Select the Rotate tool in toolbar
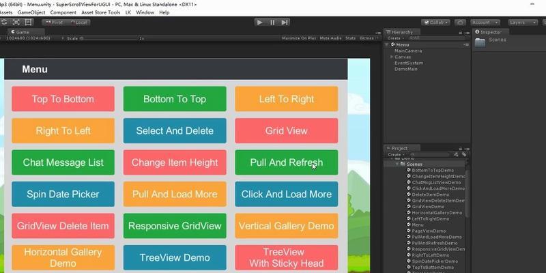Image resolution: width=546 pixels, height=273 pixels. (x=4, y=23)
